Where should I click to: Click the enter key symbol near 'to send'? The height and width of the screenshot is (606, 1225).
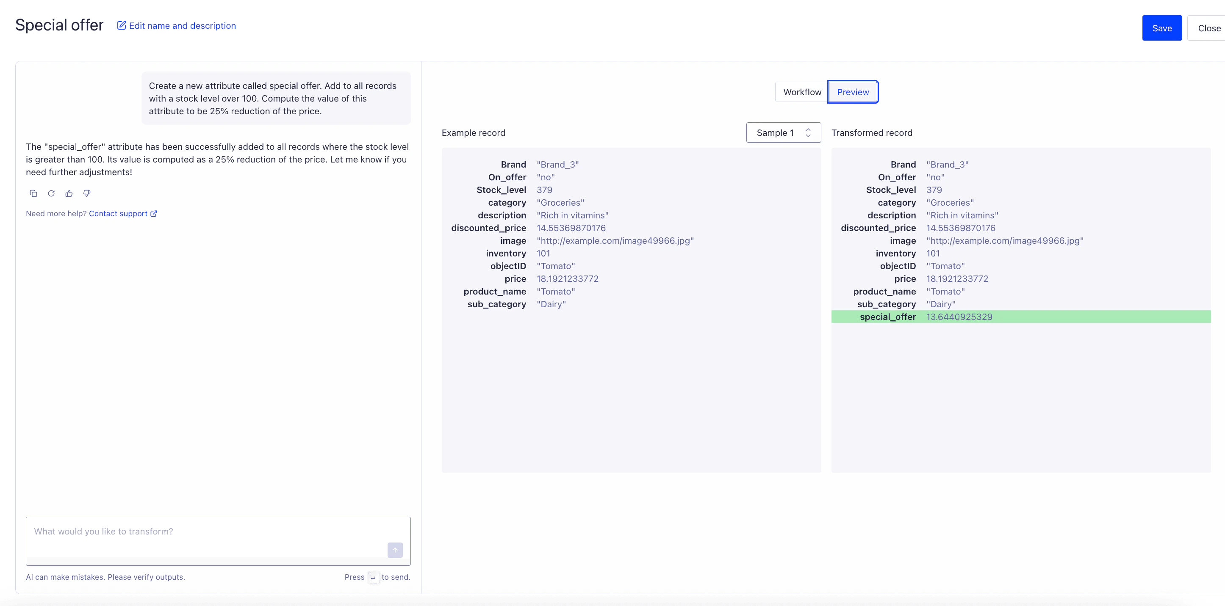[373, 578]
